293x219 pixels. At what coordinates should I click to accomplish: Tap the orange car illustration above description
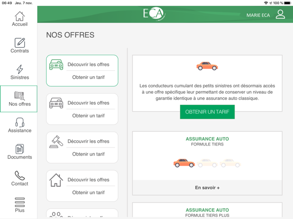click(x=207, y=66)
